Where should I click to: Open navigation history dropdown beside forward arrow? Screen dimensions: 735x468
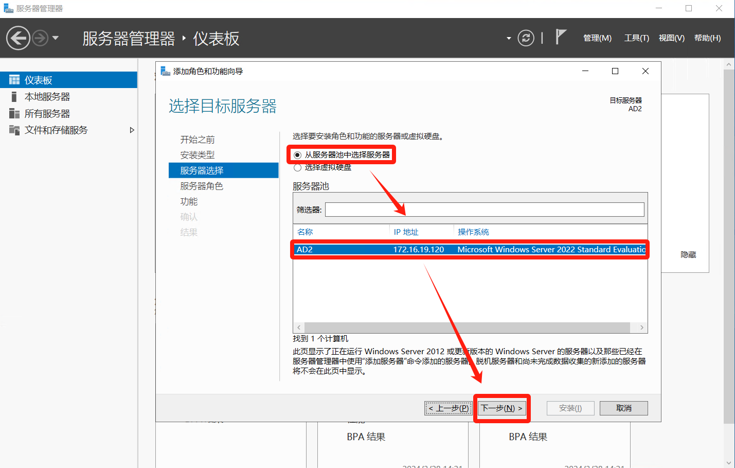[56, 38]
